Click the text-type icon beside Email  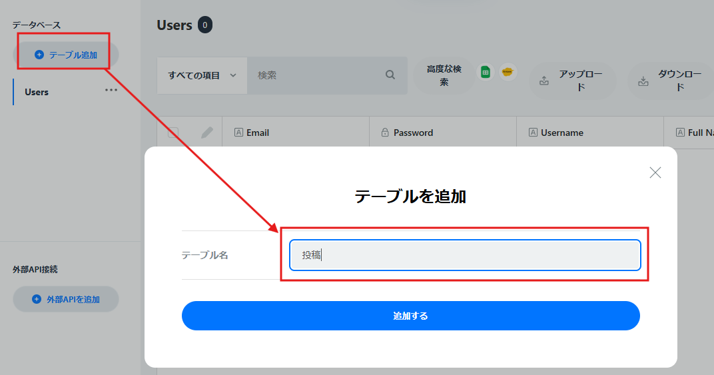[x=238, y=132]
